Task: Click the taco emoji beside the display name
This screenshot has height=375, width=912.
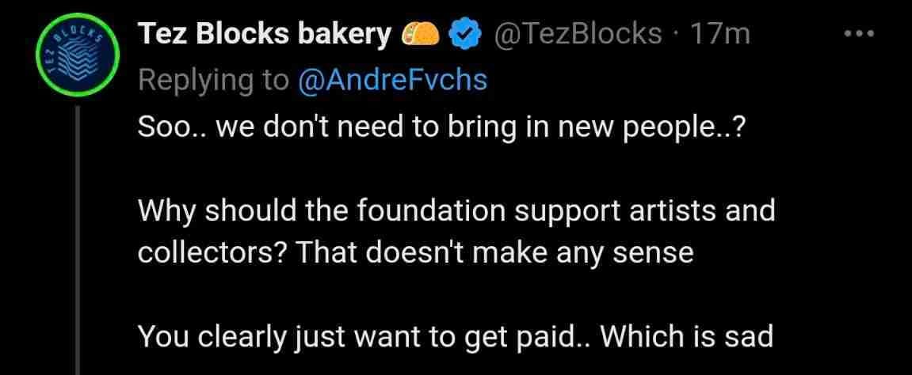Action: pos(422,34)
